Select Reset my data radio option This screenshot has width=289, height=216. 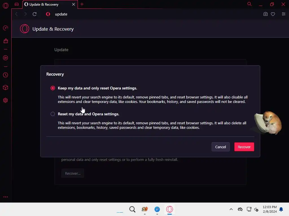[x=53, y=114]
